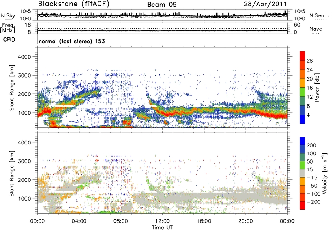
Task: Click the red bottom segment of the velocity colorbar
Action: pyautogui.click(x=303, y=206)
